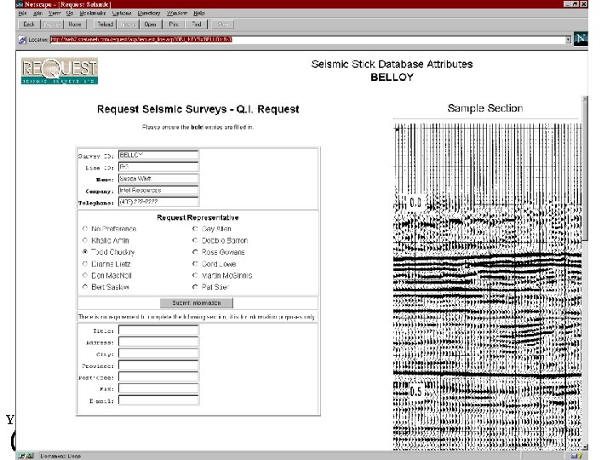Open the Directory menu
Screen dimensions: 613x460
[x=149, y=13]
